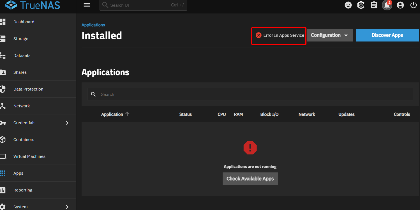The height and width of the screenshot is (210, 420).
Task: Open the user account icon
Action: click(400, 5)
